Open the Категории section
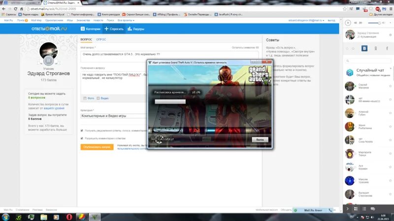 click(91, 29)
